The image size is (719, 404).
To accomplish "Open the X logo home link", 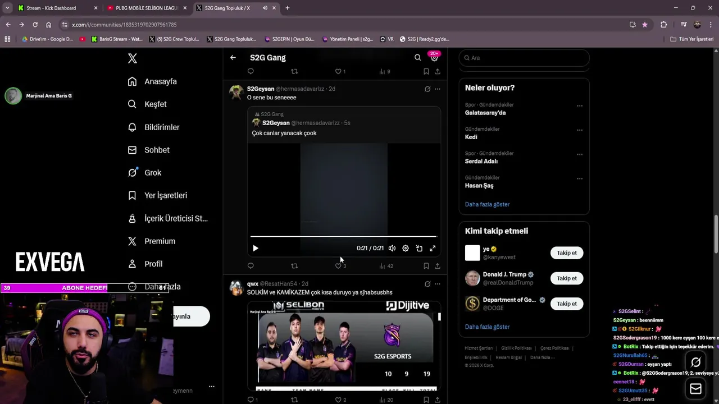I will pos(133,58).
